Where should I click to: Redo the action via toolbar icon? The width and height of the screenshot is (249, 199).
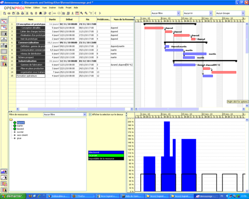tap(50, 13)
